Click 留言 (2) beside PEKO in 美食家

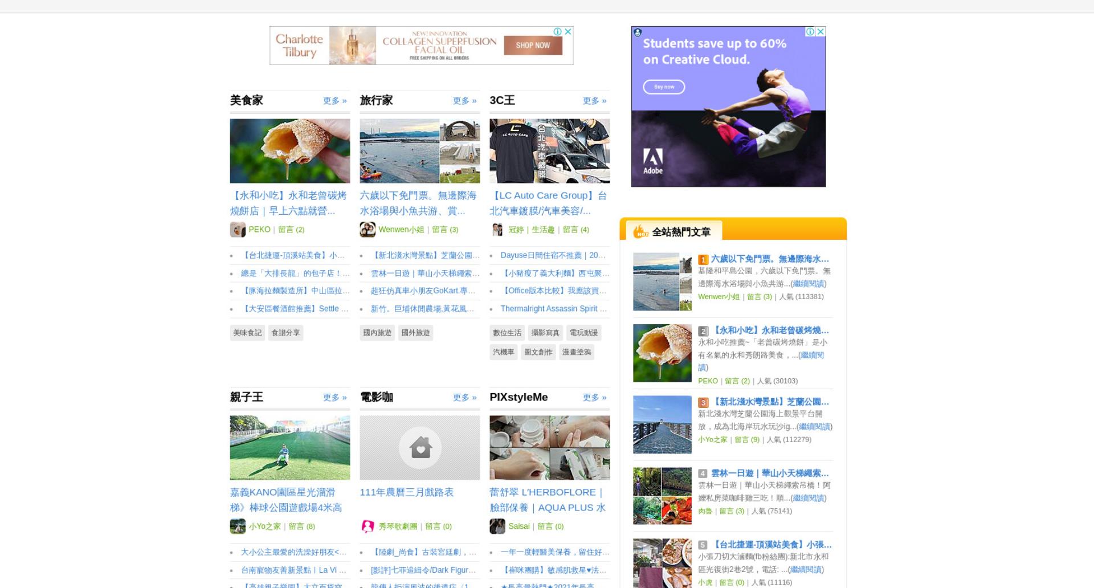291,230
